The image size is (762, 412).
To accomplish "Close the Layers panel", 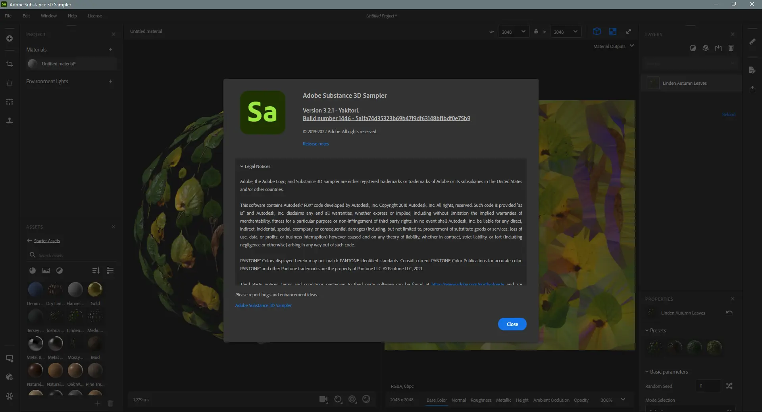I will click(733, 34).
